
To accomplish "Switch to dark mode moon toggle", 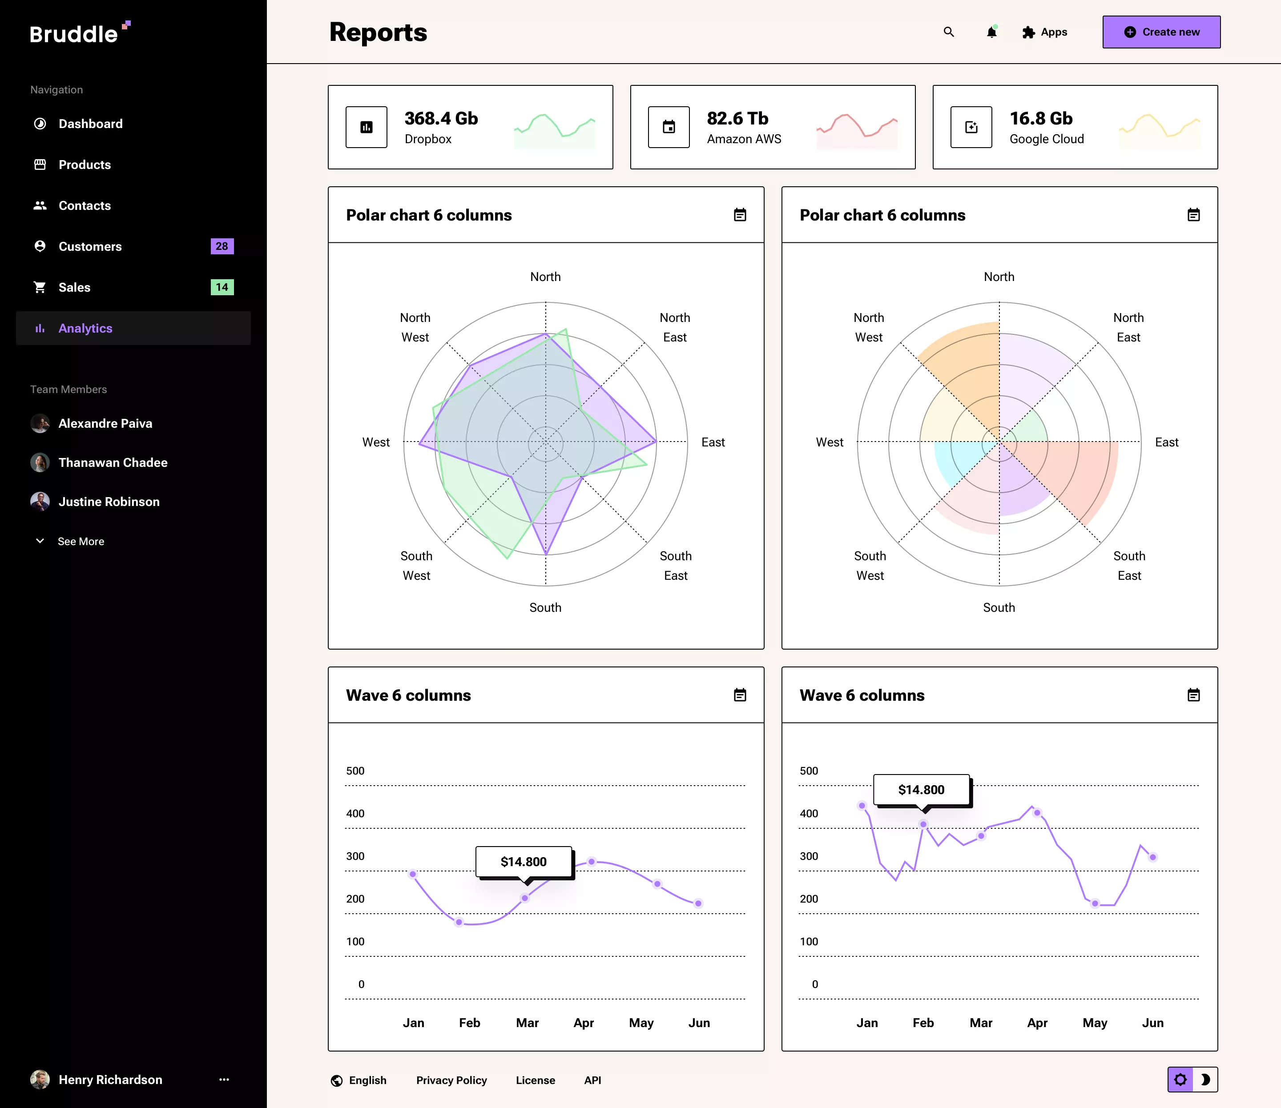I will (1205, 1080).
